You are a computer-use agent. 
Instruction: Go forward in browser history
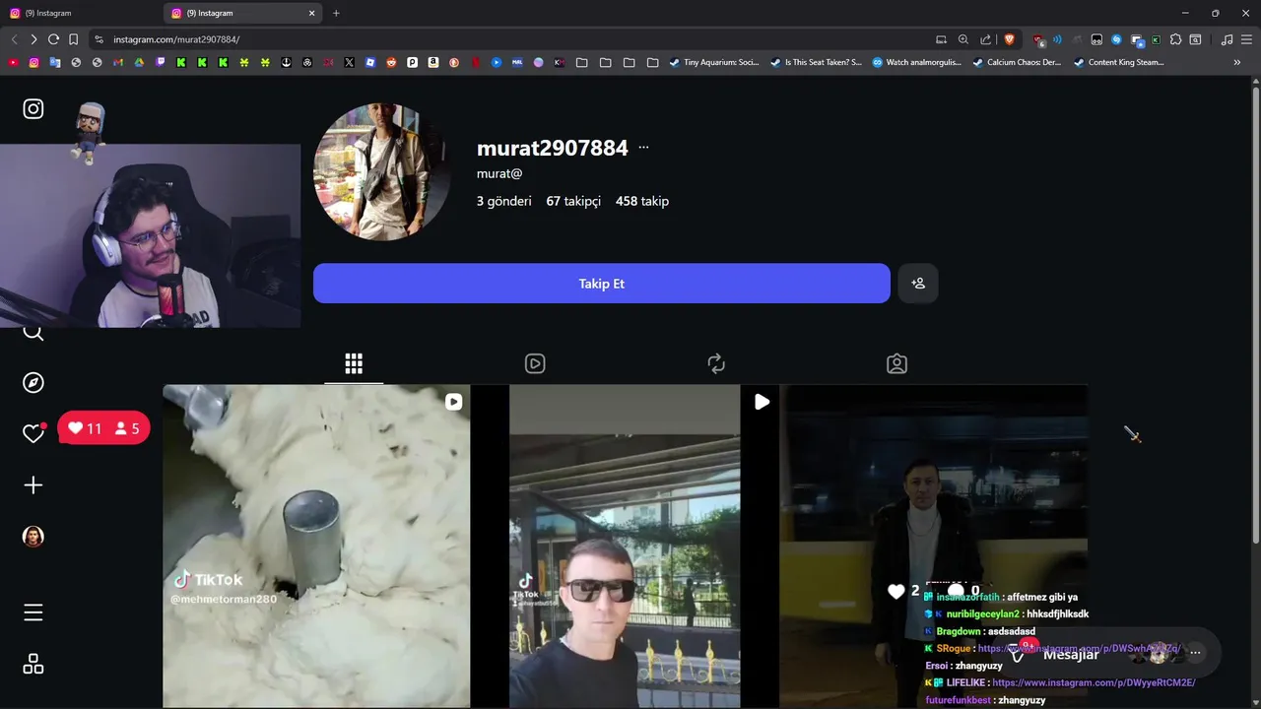pos(33,39)
